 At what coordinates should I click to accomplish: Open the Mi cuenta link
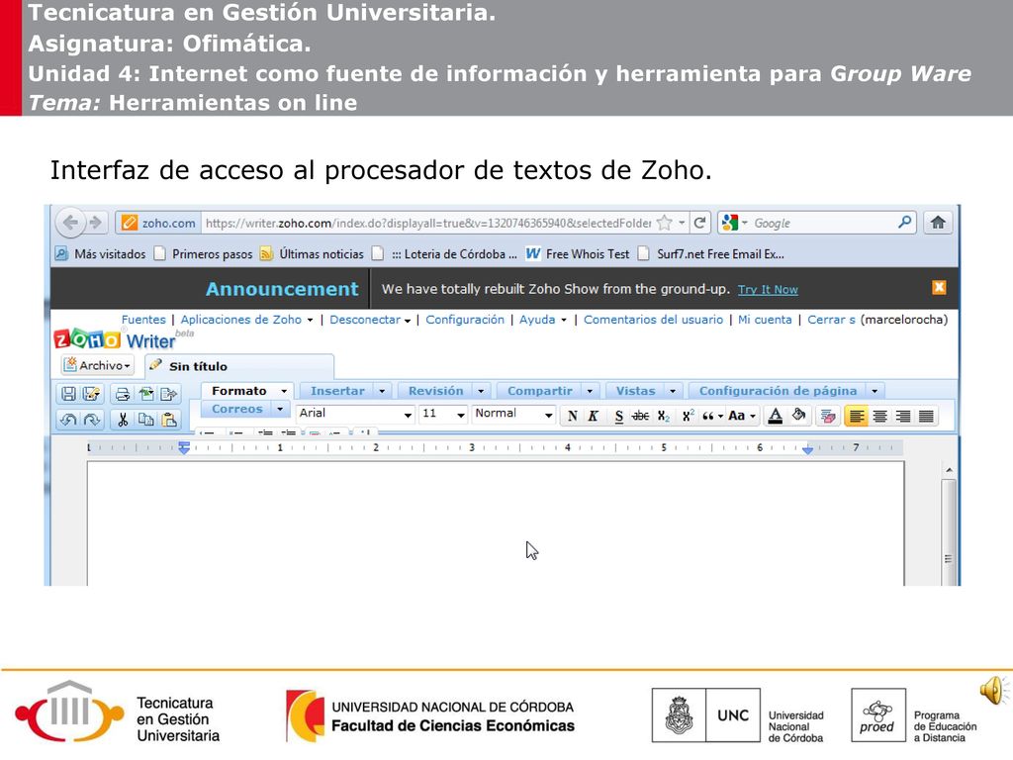765,320
